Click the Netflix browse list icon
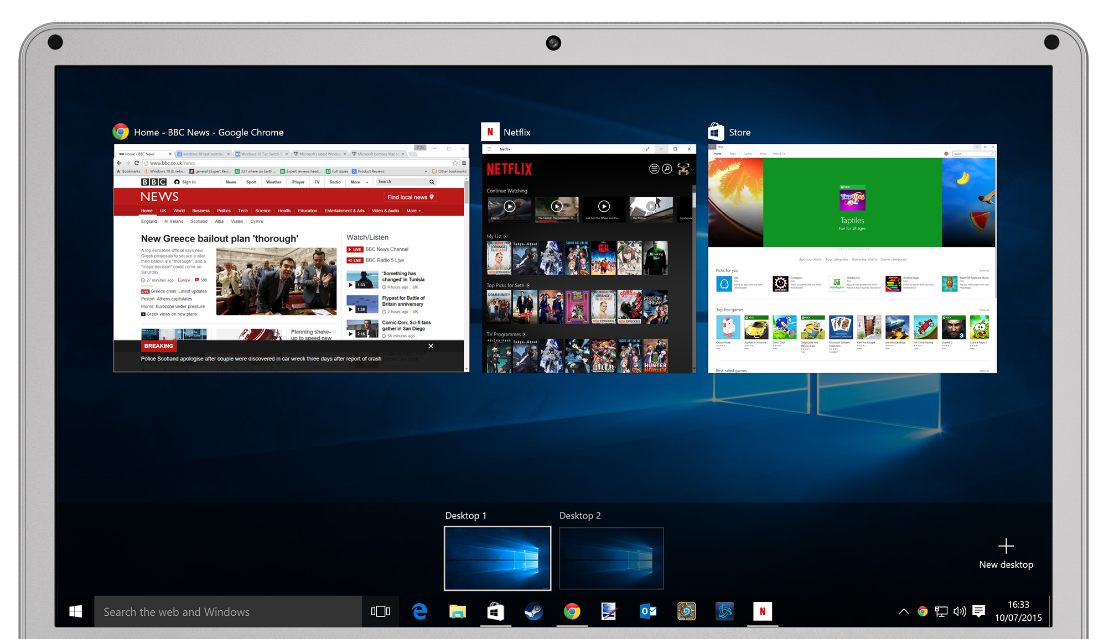The image size is (1109, 639). point(654,169)
